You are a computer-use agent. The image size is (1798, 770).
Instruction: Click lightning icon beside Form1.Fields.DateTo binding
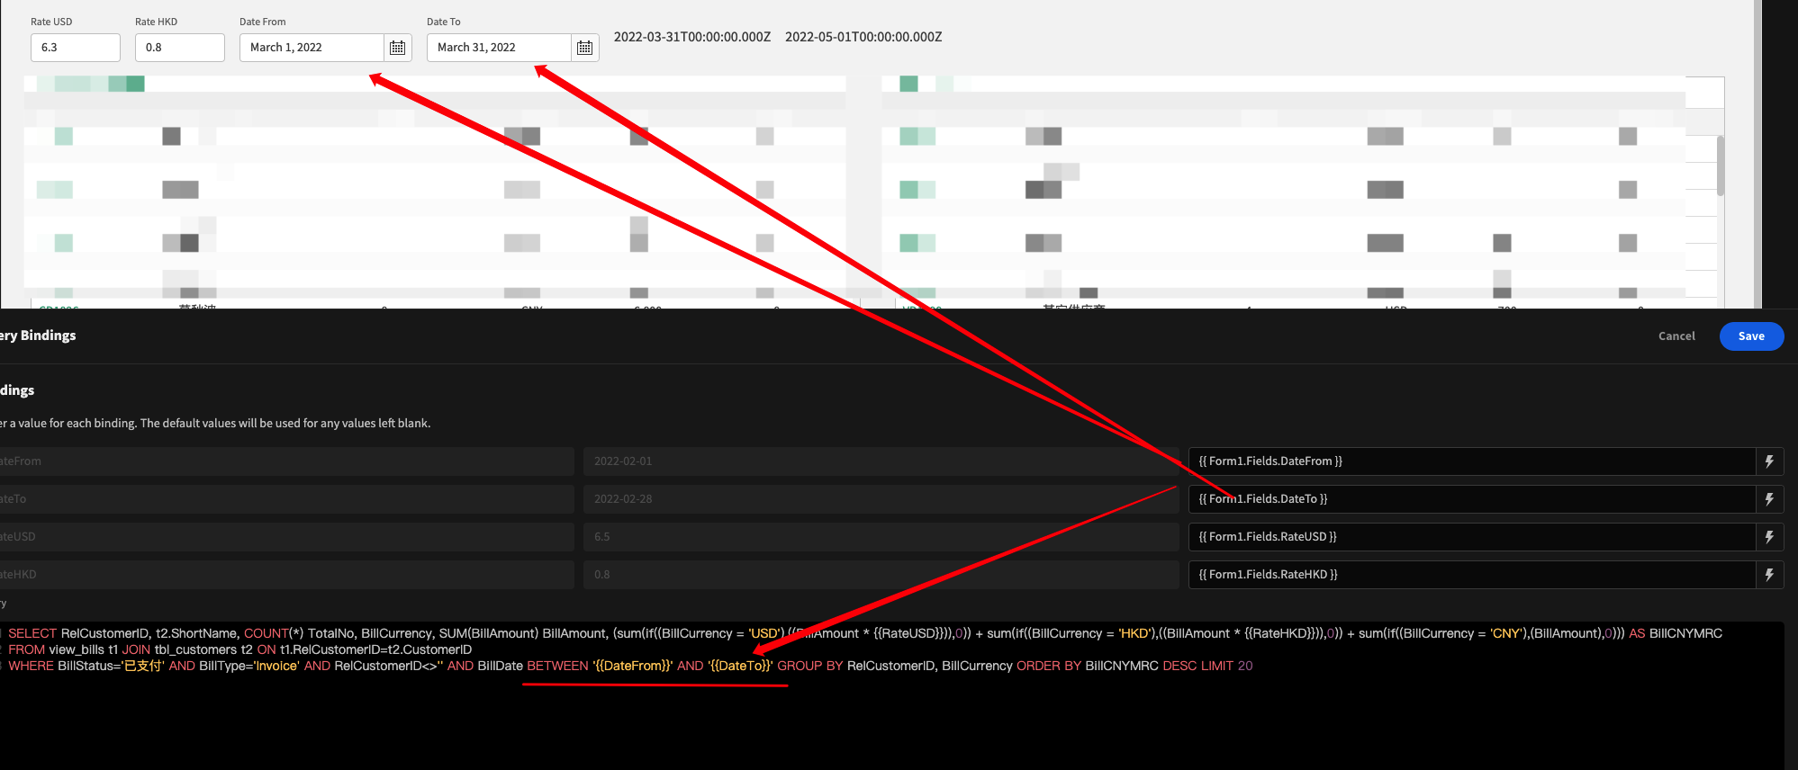[x=1769, y=499]
